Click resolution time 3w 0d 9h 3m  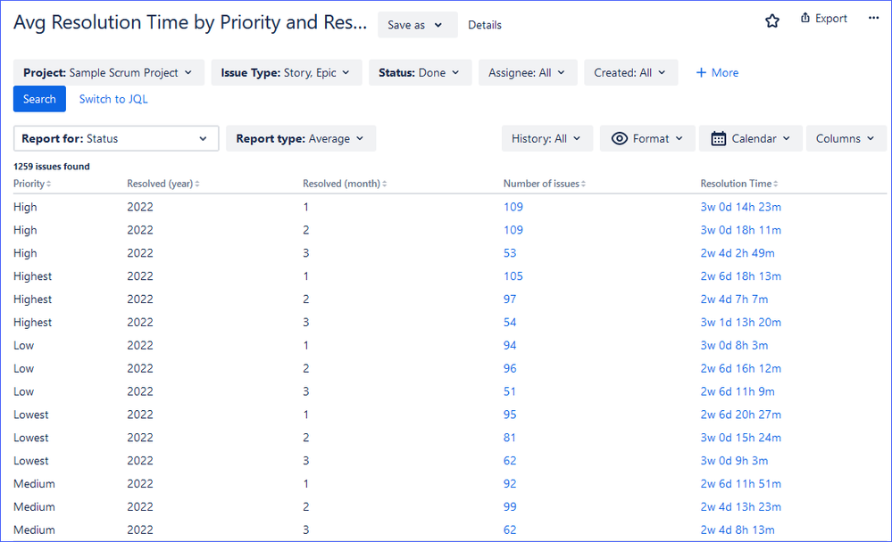734,461
